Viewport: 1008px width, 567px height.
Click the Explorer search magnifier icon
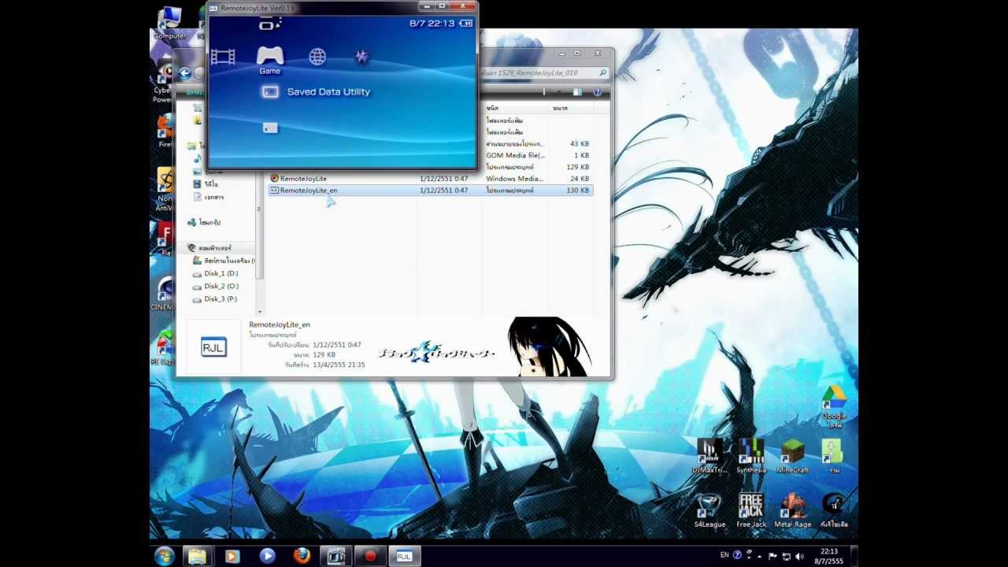(603, 72)
